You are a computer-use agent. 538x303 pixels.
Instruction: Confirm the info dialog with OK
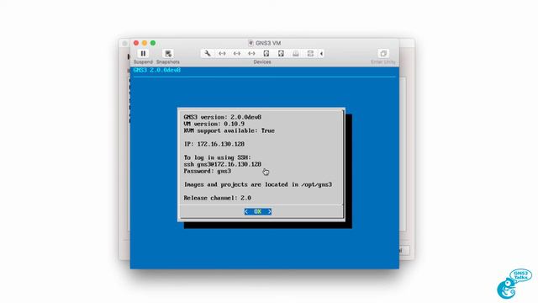coord(258,211)
